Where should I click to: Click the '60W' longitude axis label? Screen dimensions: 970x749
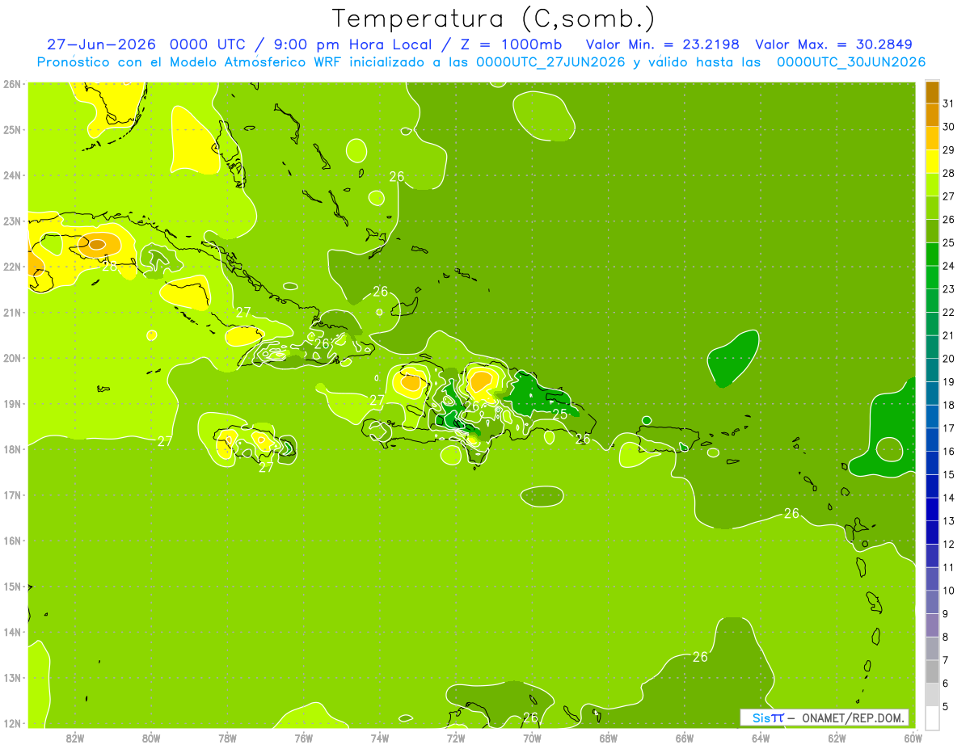pyautogui.click(x=913, y=737)
